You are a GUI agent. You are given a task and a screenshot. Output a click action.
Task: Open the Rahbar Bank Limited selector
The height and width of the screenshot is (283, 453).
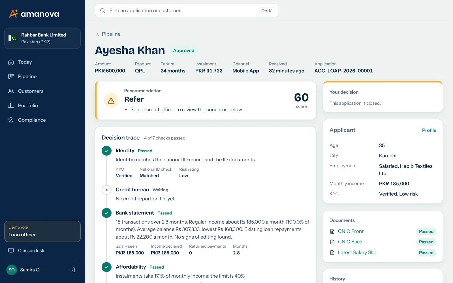[x=42, y=38]
